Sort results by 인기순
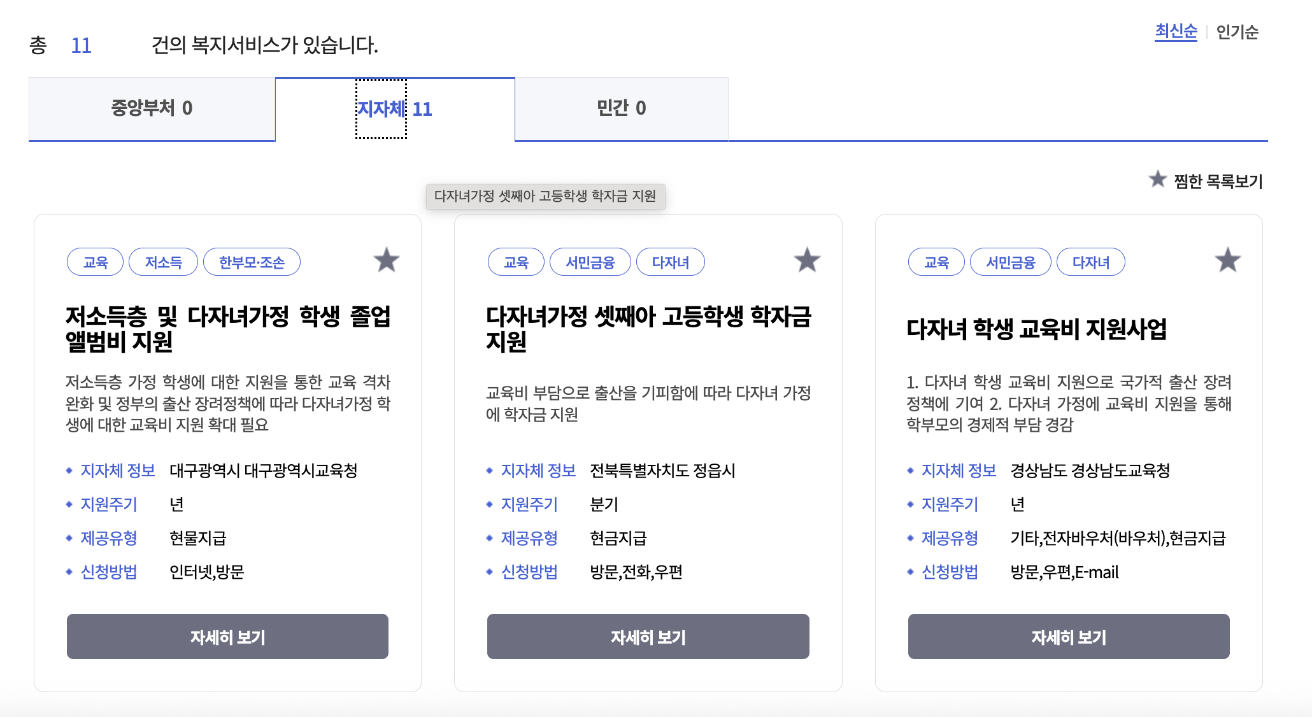This screenshot has height=717, width=1312. [1237, 32]
